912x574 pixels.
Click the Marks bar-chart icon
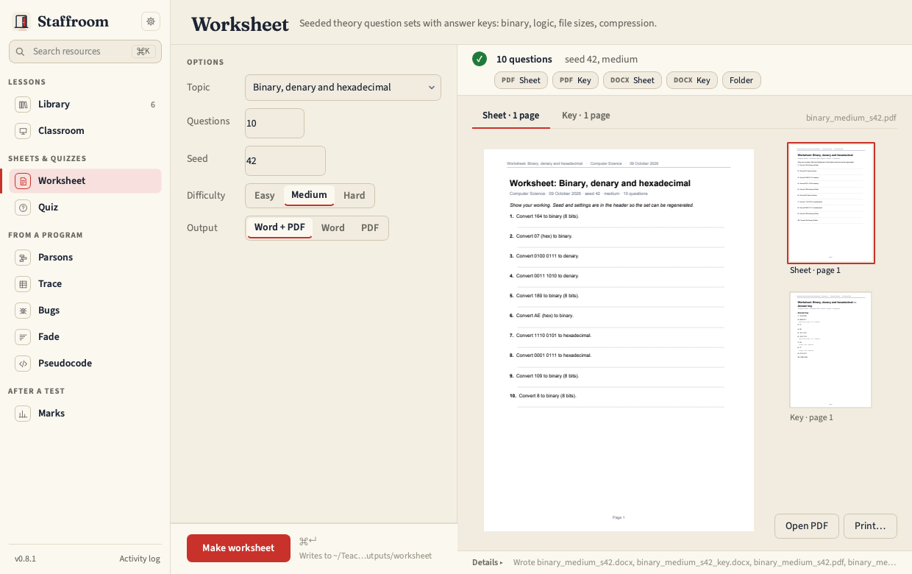click(x=23, y=414)
